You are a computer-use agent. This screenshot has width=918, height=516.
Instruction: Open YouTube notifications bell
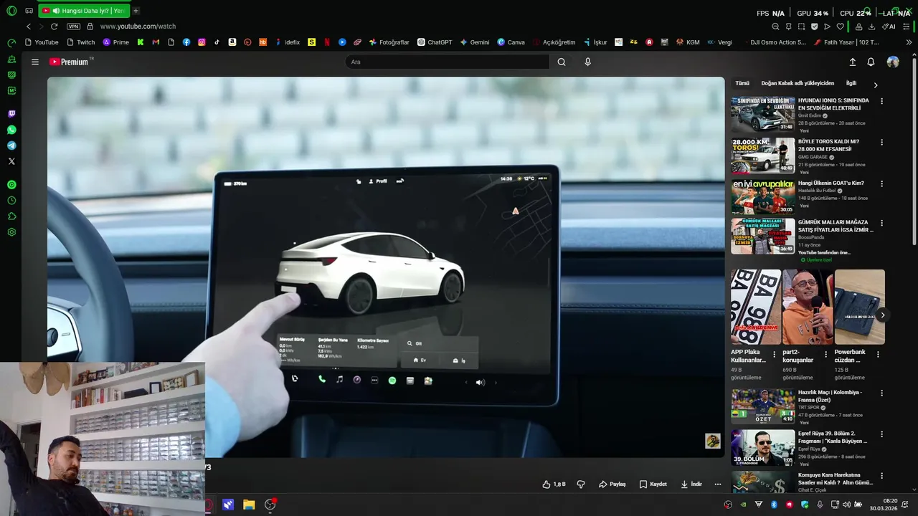(x=871, y=62)
